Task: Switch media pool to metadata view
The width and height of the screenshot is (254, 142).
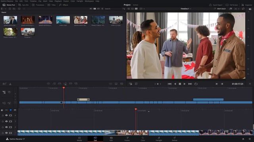Action: 91,9
